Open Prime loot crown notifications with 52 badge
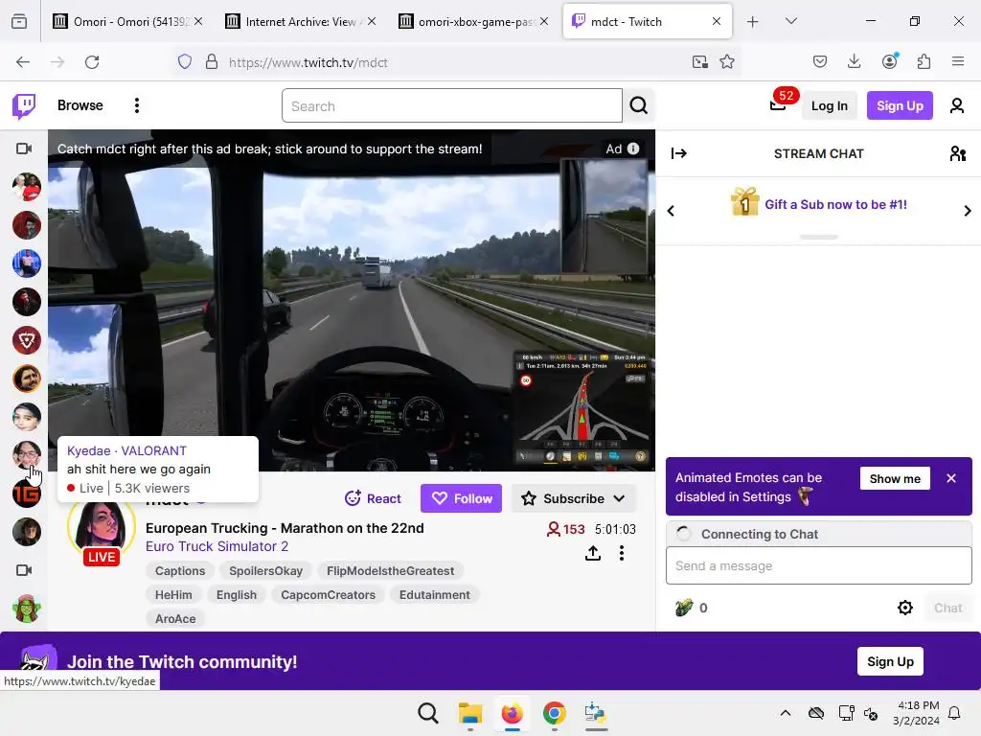Screen dimensions: 981x736 [778, 104]
